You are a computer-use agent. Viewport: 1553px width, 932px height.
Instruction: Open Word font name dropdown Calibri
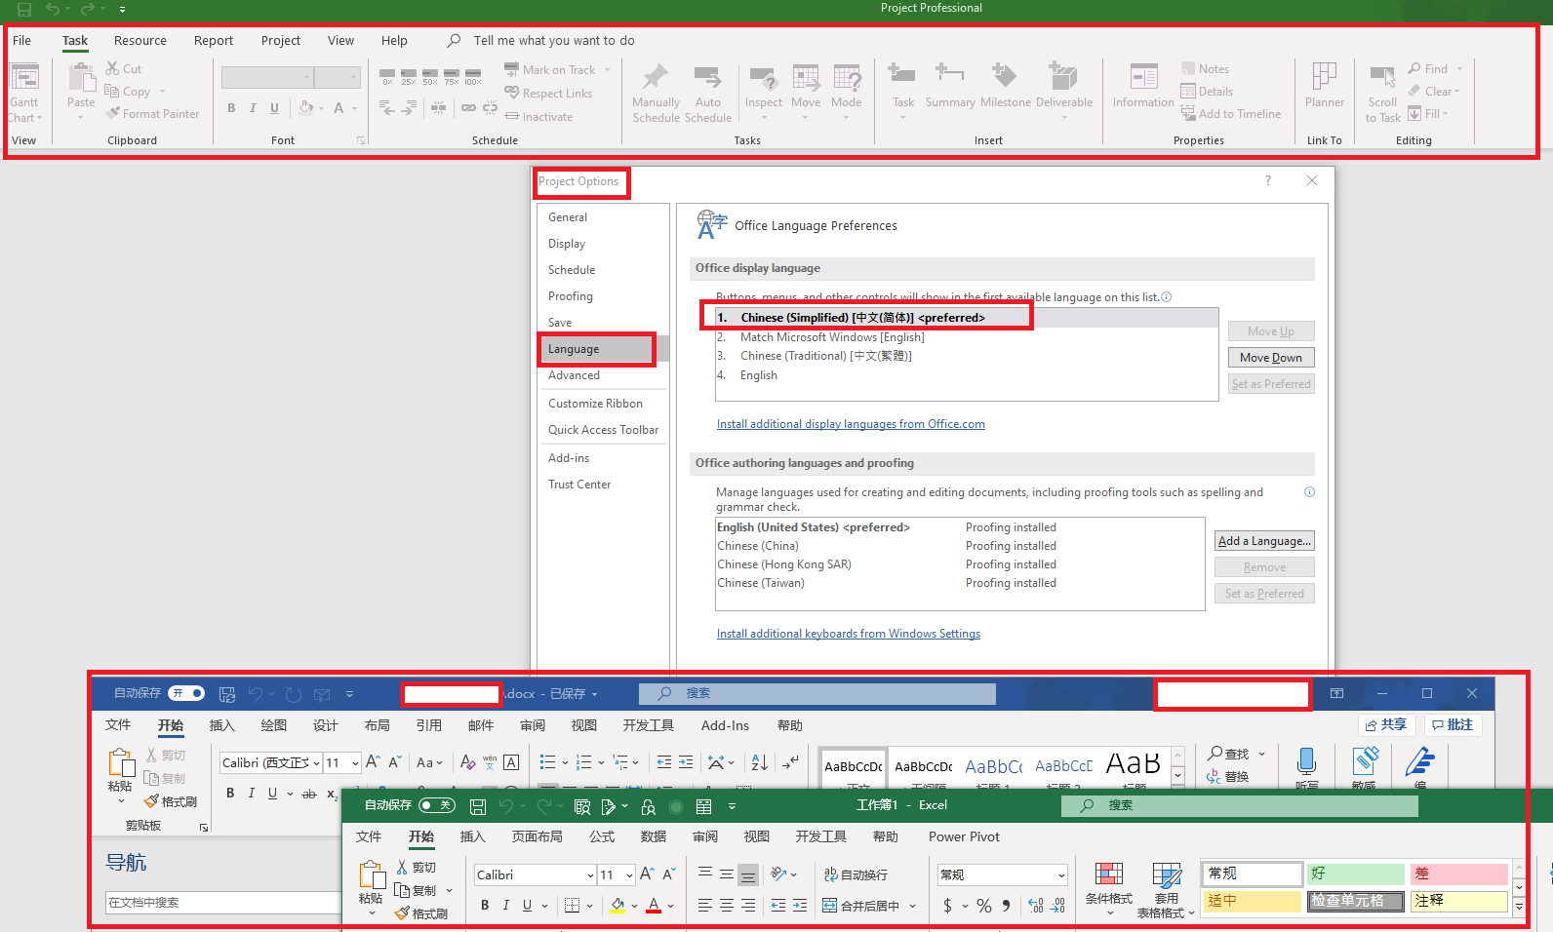click(316, 763)
